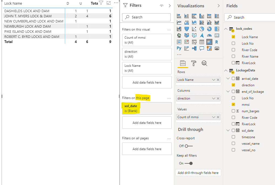Select the gauge visualization
The height and width of the screenshot is (185, 275).
click(x=209, y=35)
